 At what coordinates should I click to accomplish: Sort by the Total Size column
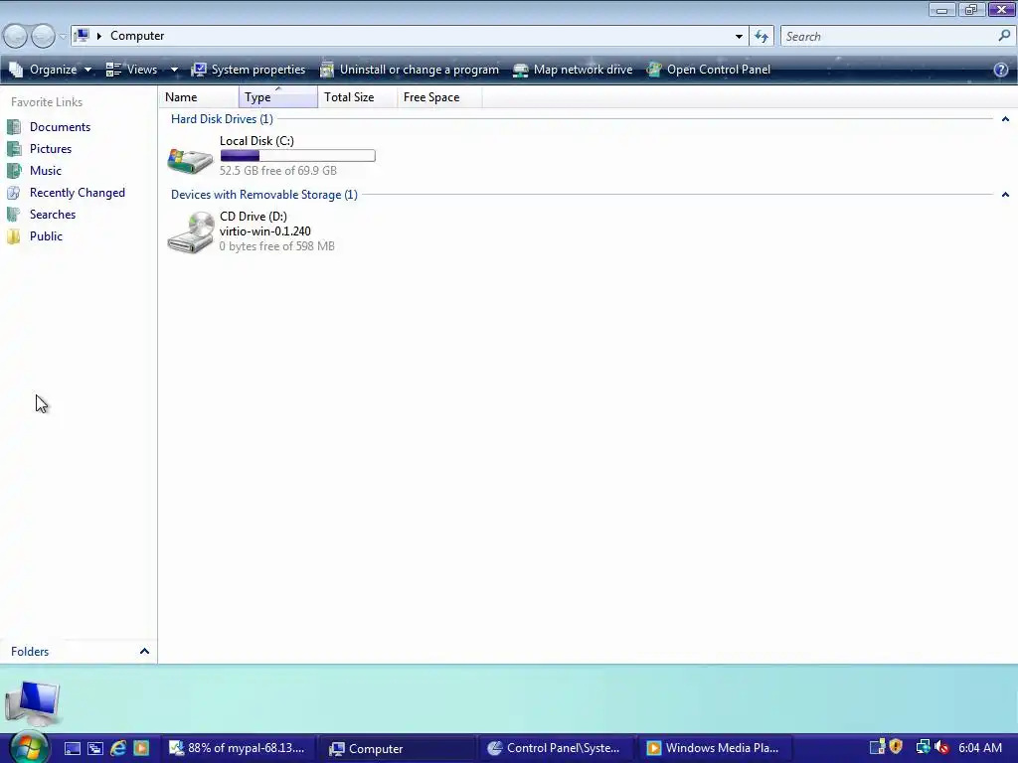point(358,97)
